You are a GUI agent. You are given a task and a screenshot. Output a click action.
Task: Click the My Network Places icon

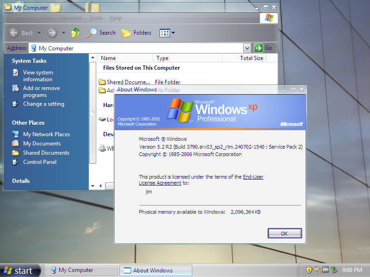tap(16, 134)
